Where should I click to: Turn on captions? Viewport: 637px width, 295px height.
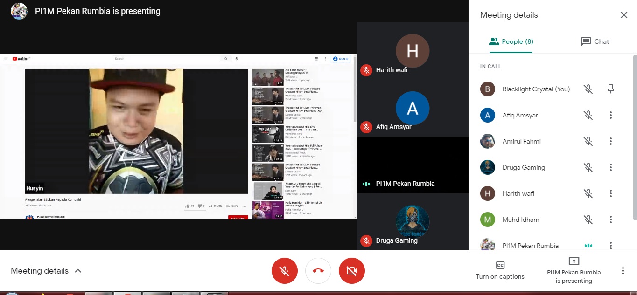pos(500,271)
